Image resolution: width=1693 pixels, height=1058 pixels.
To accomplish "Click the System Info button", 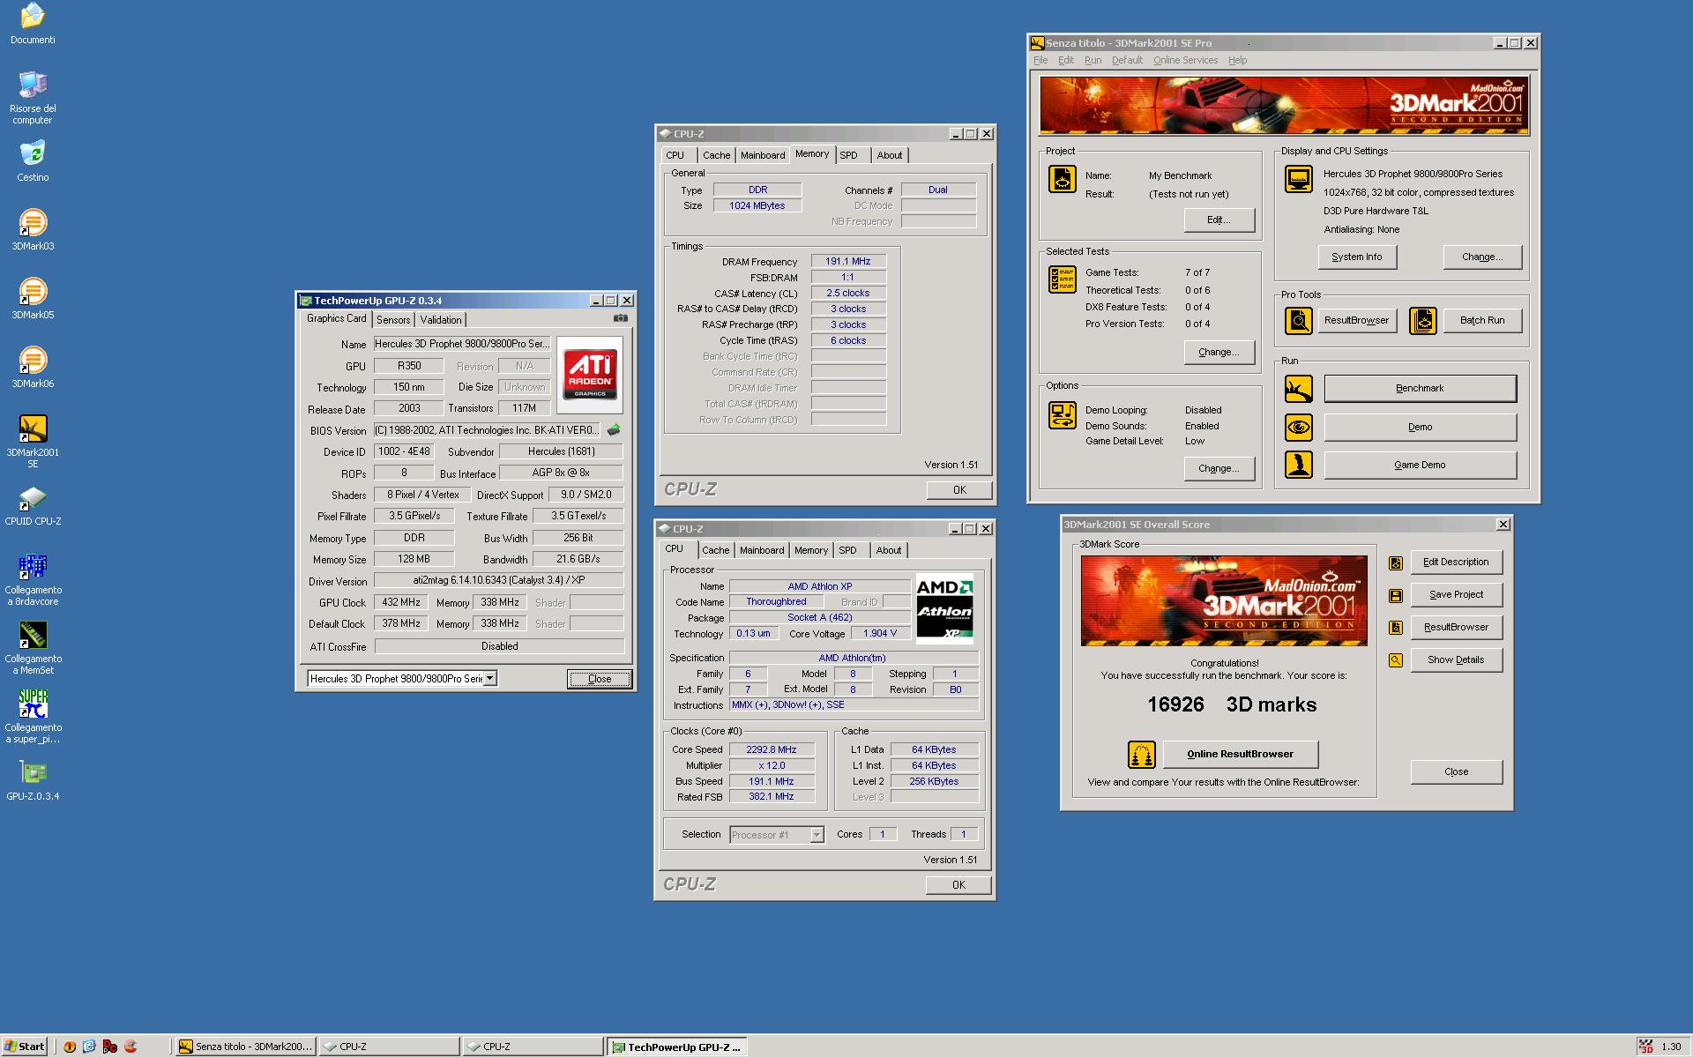I will click(1356, 257).
